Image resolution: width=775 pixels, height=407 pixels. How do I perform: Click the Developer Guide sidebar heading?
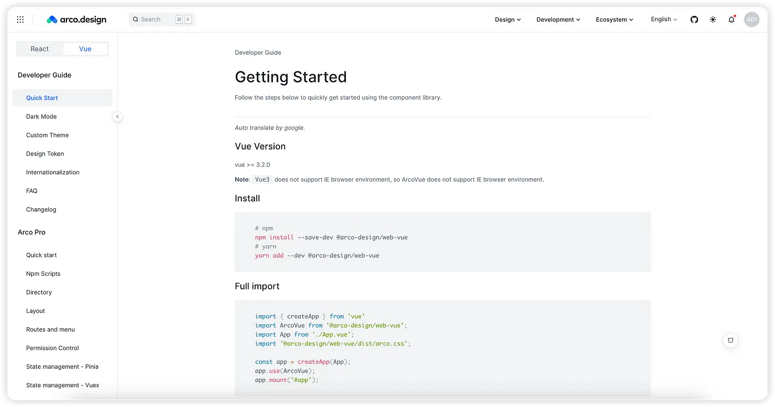[x=44, y=75]
